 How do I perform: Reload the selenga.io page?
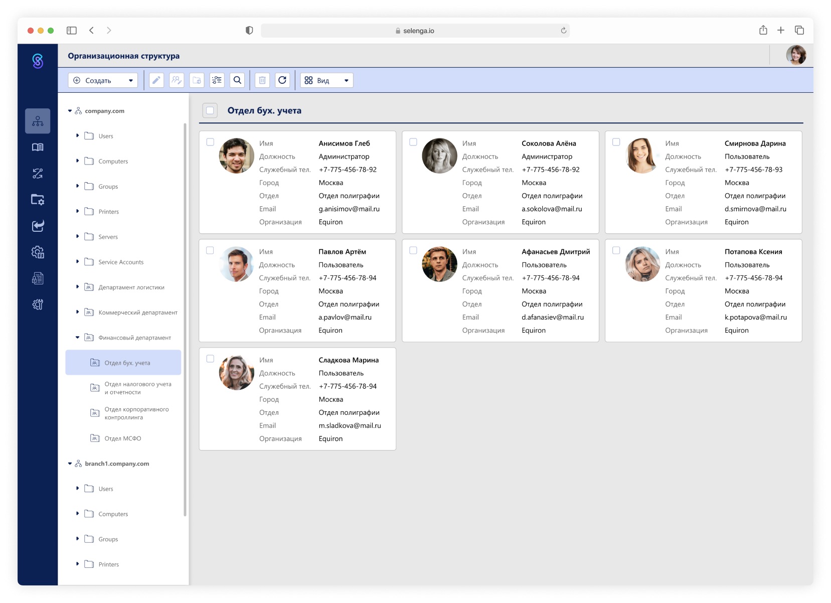pos(564,31)
